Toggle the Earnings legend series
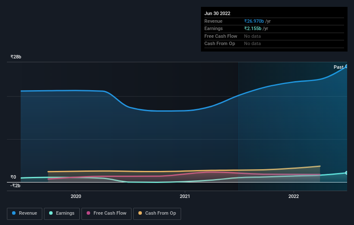 (62, 213)
